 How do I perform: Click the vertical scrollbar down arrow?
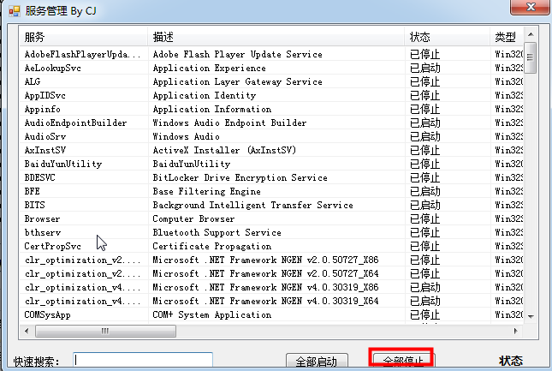[531, 316]
